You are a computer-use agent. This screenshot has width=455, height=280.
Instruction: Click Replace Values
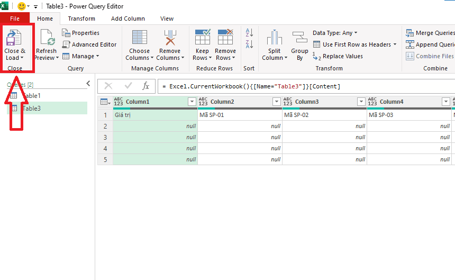338,56
